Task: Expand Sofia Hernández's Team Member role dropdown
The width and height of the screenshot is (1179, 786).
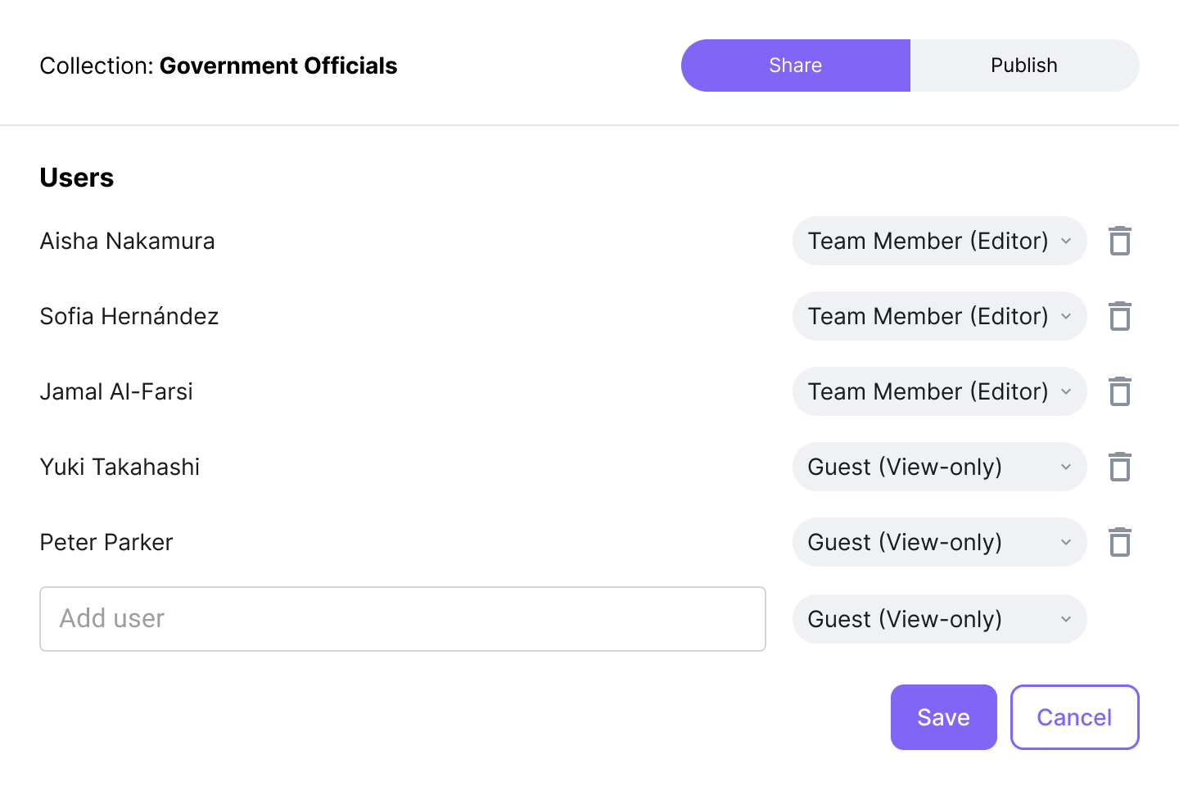Action: [x=938, y=316]
